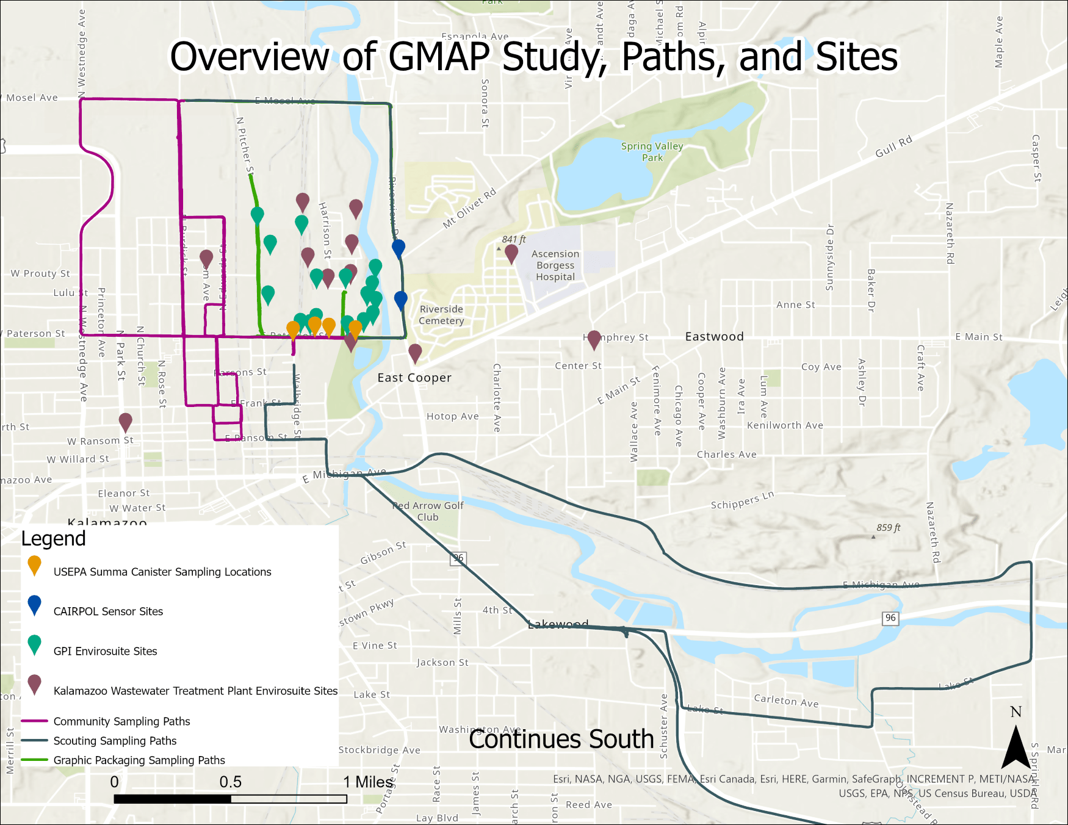The image size is (1068, 825).
Task: Toggle the Graphic Packaging Sampling Paths legend line
Action: [x=35, y=760]
